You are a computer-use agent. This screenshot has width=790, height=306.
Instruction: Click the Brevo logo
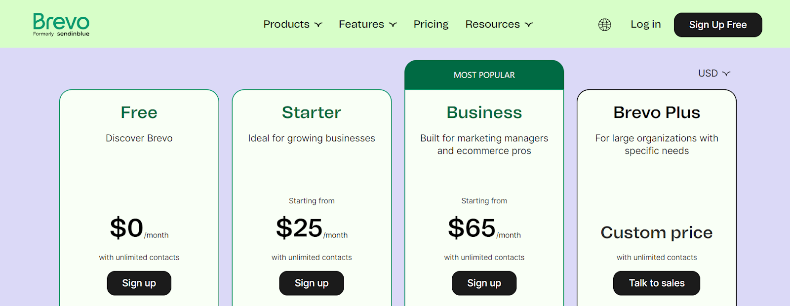click(61, 24)
